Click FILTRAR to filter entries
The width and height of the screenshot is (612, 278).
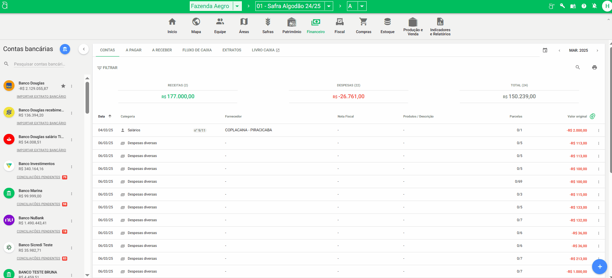tap(107, 68)
